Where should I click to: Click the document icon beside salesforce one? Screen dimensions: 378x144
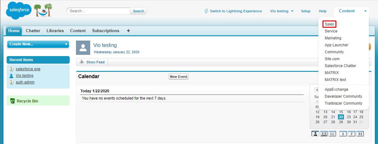coord(11,69)
